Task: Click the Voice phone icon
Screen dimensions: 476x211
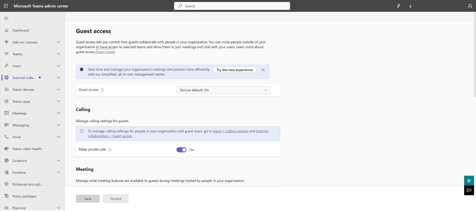Action: (x=6, y=137)
